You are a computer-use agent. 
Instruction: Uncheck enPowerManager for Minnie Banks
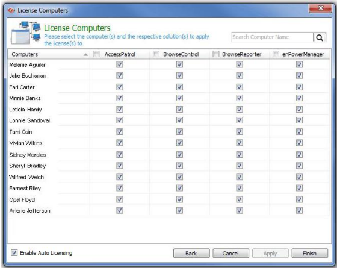300,98
